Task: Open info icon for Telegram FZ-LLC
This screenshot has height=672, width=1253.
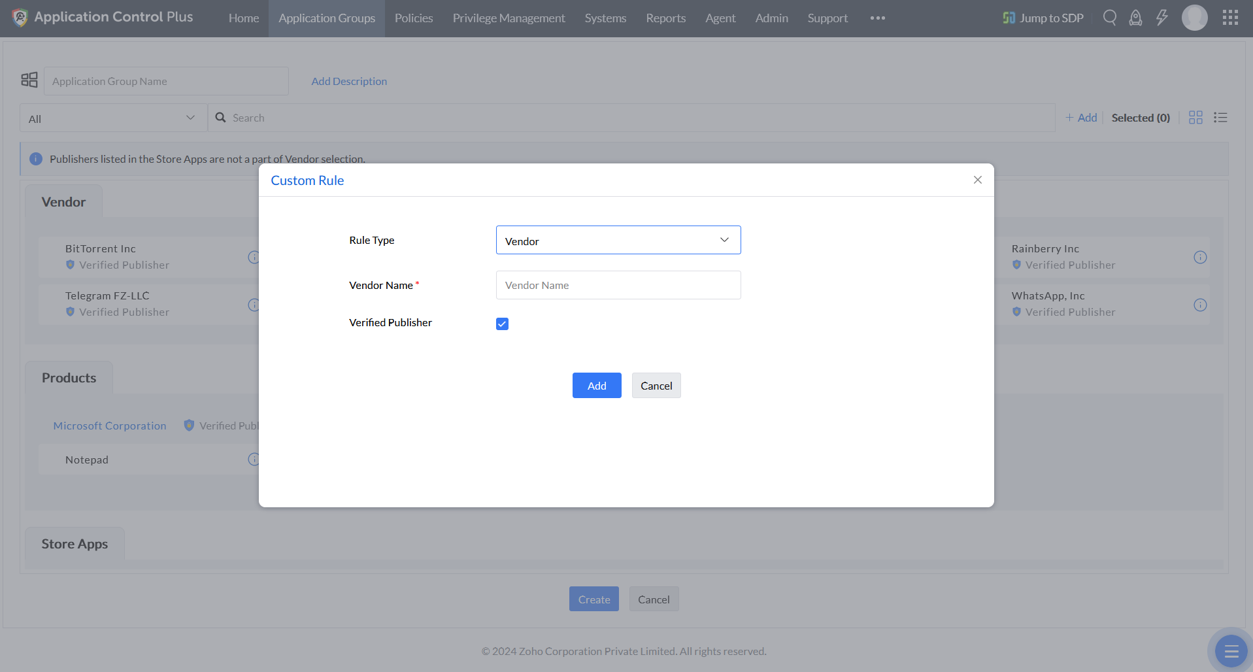Action: [254, 305]
